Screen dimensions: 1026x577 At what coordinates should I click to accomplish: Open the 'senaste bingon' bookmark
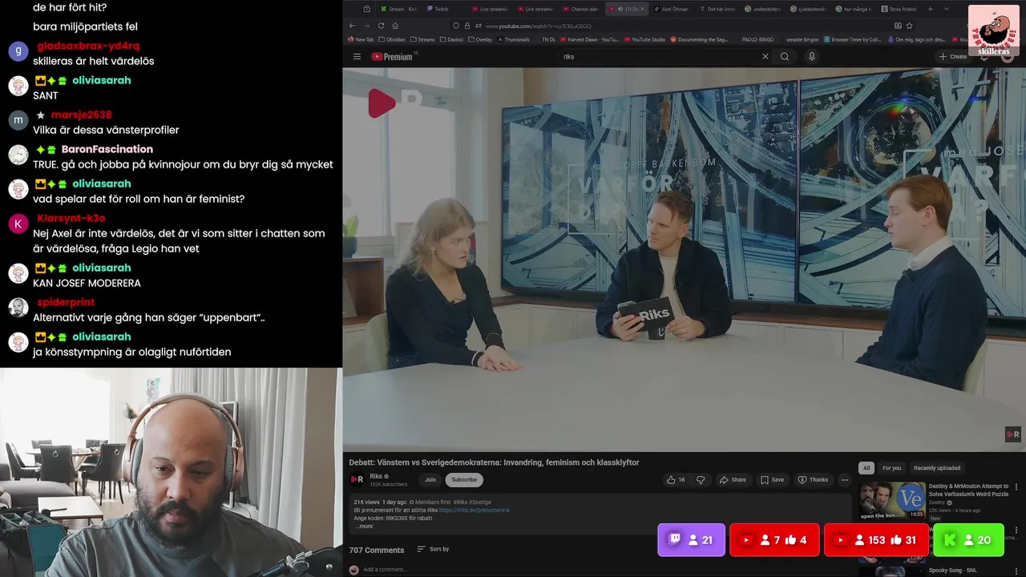point(802,39)
